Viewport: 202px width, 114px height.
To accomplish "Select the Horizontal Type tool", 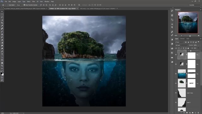I will 2,54.
